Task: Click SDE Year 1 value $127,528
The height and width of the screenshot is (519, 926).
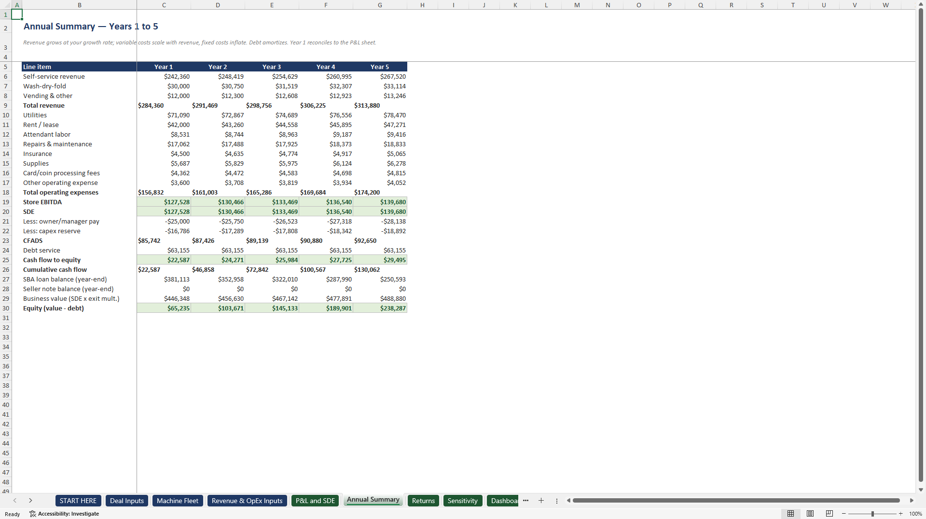Action: pyautogui.click(x=164, y=211)
